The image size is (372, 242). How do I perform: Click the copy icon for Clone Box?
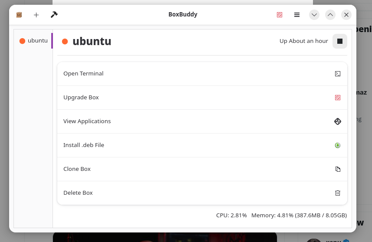[x=338, y=169]
